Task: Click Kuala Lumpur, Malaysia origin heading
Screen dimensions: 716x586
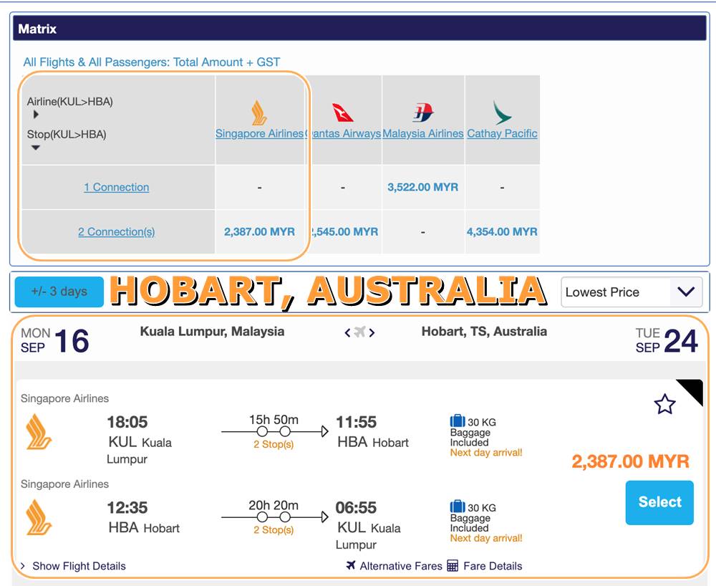Action: click(212, 332)
